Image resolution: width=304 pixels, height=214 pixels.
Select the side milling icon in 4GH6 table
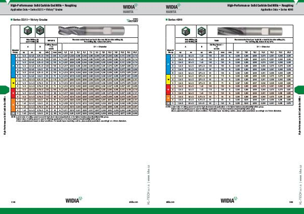pos(186,31)
